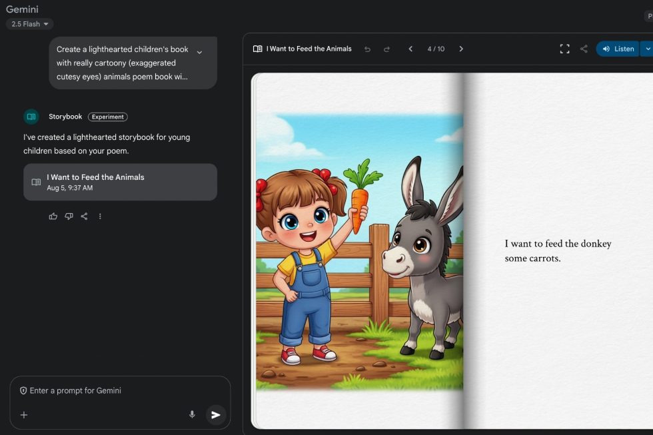Click the redo arrow in the storybook toolbar
Screen dimensions: 653x435
point(386,49)
